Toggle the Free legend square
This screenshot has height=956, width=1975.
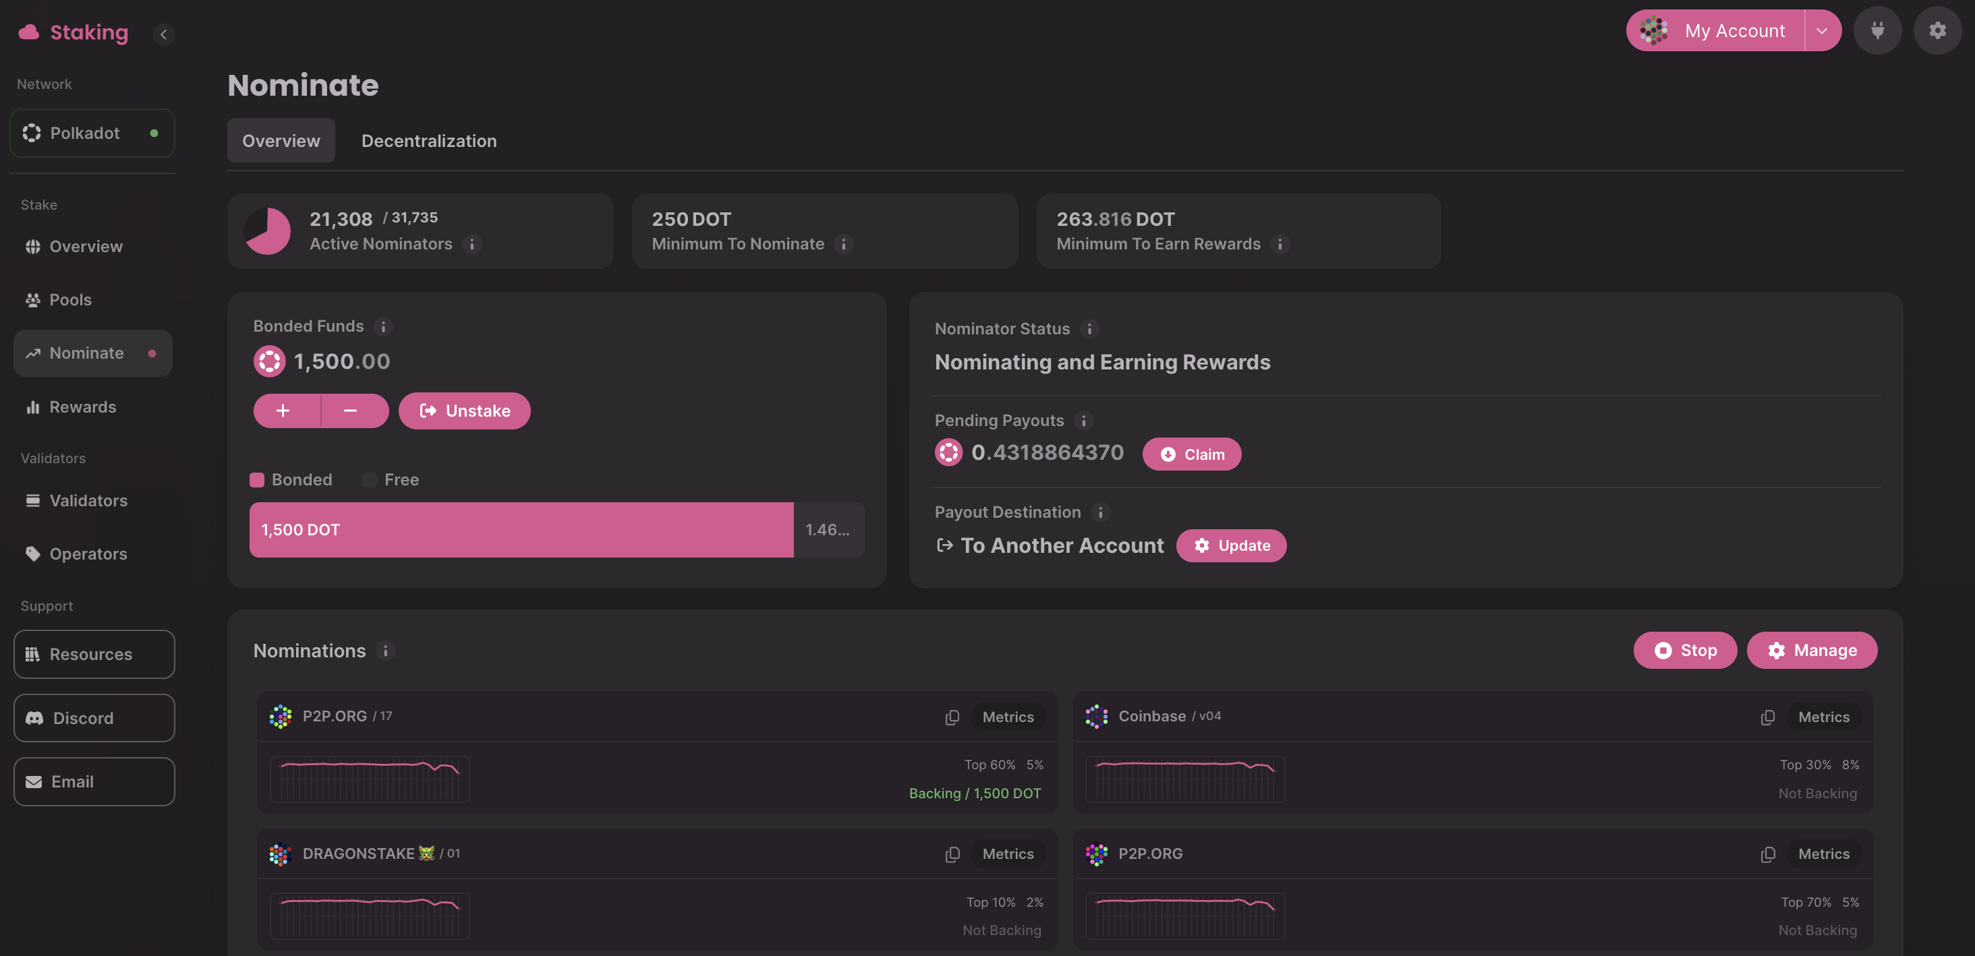(370, 479)
